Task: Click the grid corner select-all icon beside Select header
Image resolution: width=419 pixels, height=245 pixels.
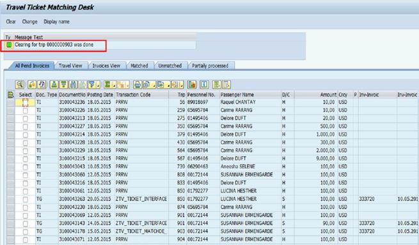Action: tap(10, 94)
